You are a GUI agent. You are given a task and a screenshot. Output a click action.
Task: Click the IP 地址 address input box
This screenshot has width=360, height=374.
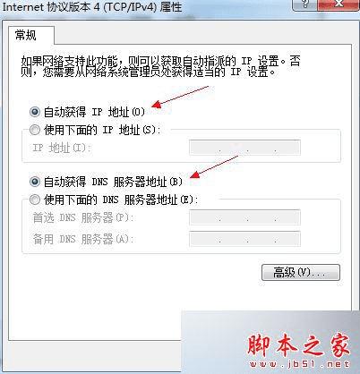(x=244, y=148)
